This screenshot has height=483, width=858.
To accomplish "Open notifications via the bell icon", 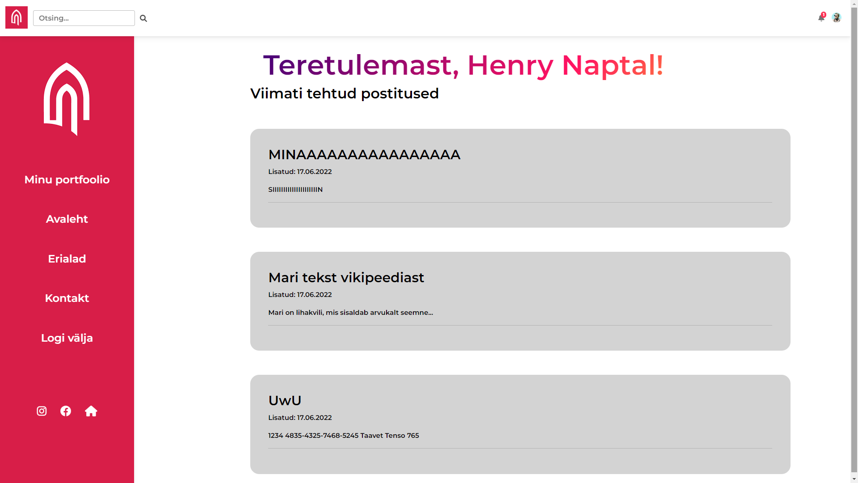I will tap(822, 19).
